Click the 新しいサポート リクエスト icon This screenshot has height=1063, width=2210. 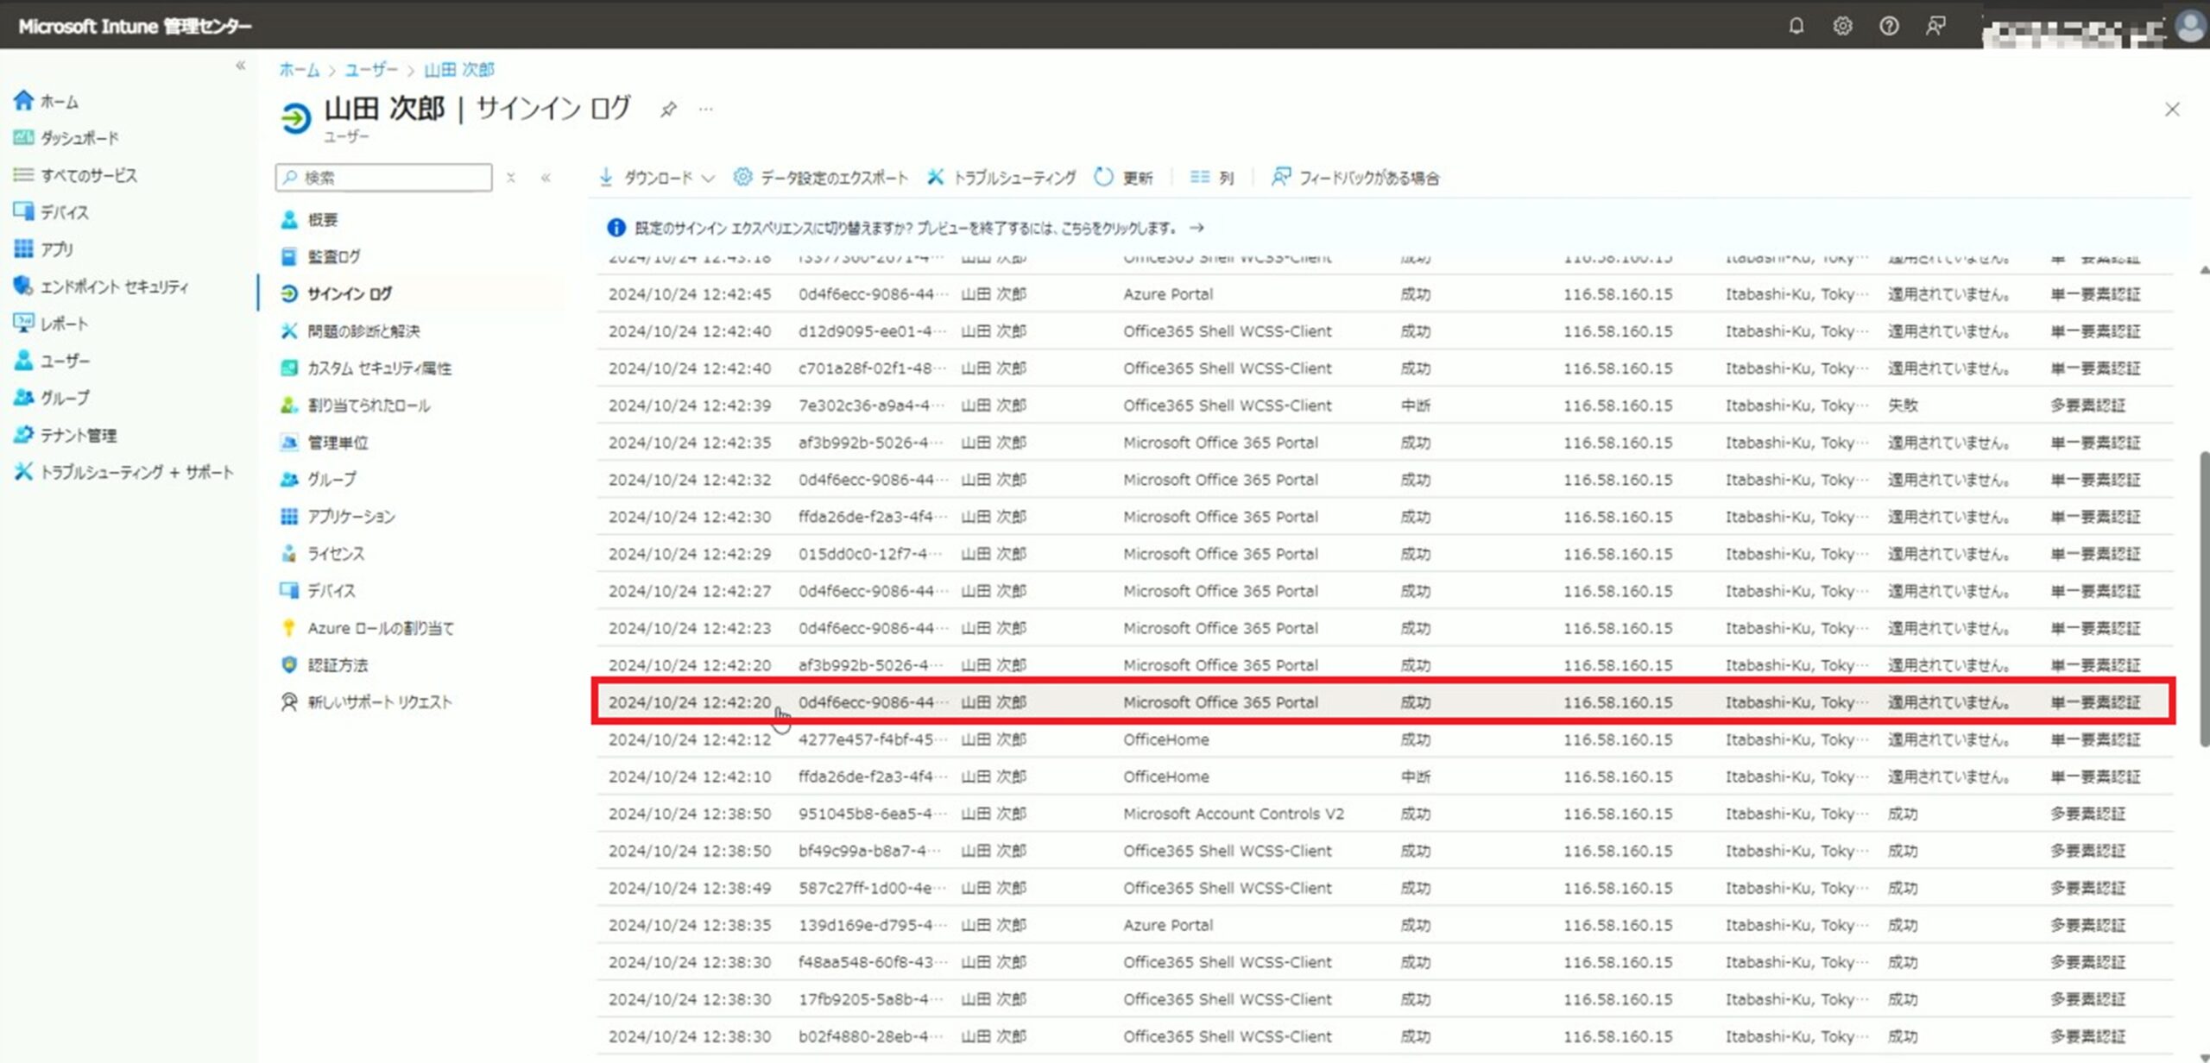click(x=289, y=702)
